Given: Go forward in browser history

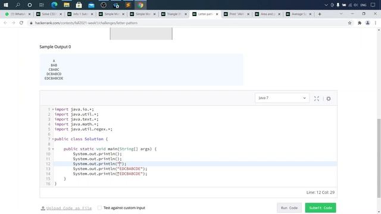Looking at the screenshot, I should point(13,23).
